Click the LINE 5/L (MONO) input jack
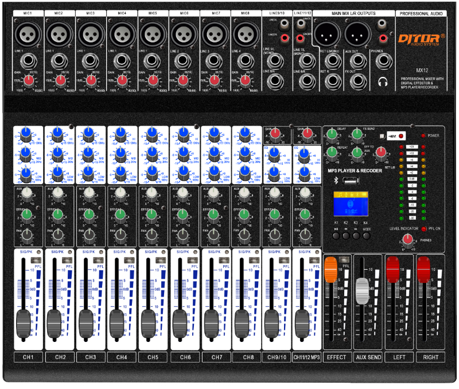Viewport: 459px width, 389px height. pos(275,61)
